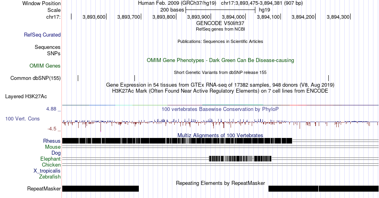Click the GTEx Gene Expression title
The width and height of the screenshot is (379, 198).
click(x=220, y=85)
